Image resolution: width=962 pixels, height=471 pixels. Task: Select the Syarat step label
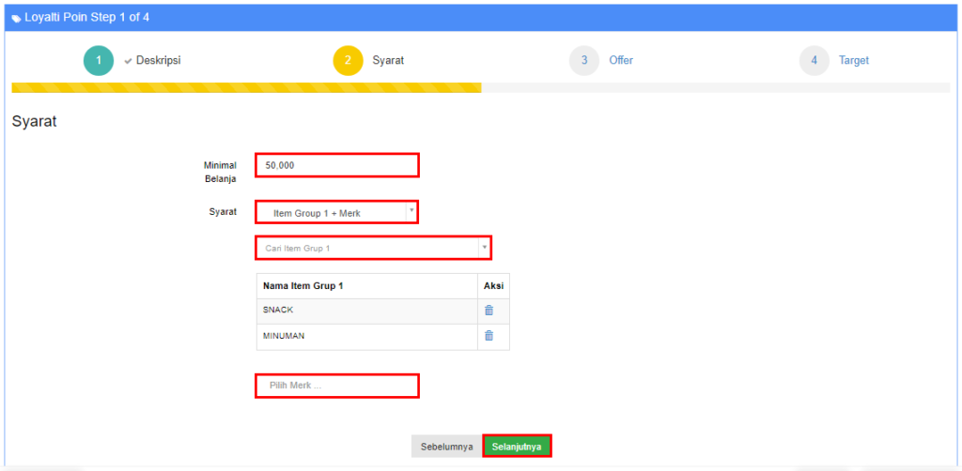tap(388, 60)
